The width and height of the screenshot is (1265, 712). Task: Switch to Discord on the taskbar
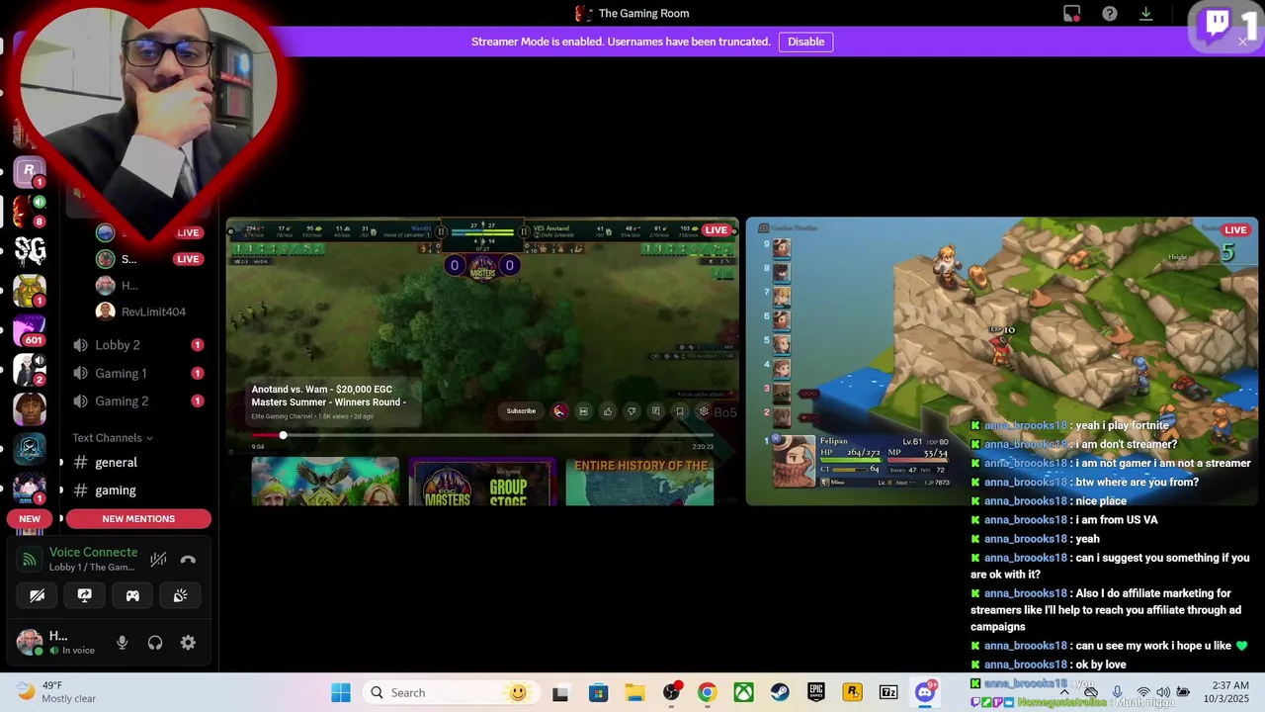click(x=925, y=692)
